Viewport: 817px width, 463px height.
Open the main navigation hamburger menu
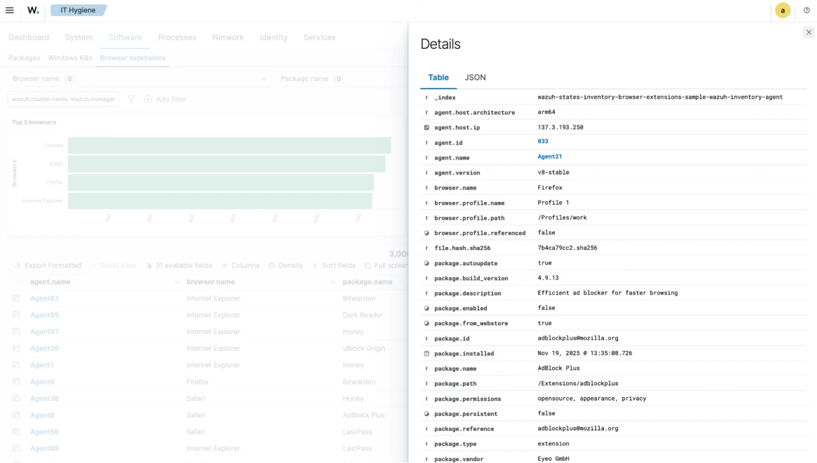pos(10,10)
